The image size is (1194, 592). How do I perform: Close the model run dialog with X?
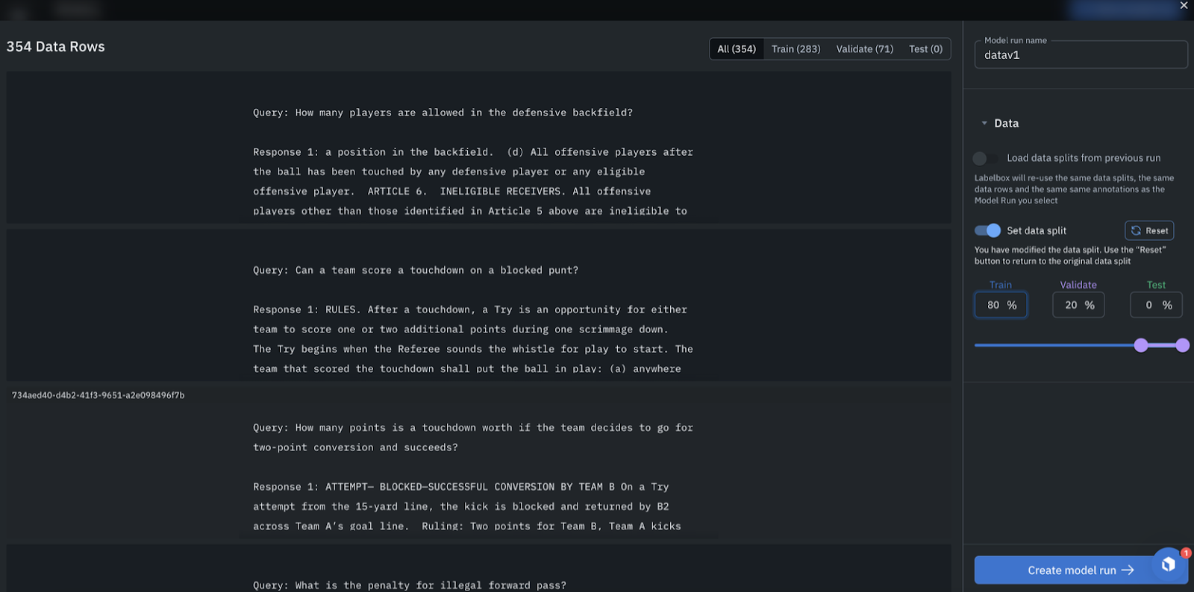[1184, 5]
